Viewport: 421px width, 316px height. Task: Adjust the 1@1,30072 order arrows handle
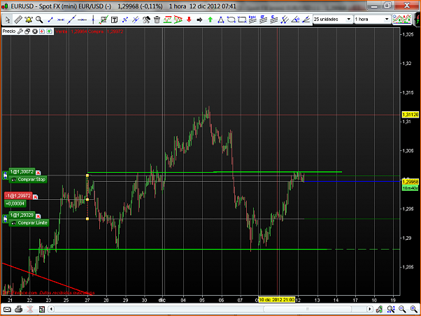5,175
